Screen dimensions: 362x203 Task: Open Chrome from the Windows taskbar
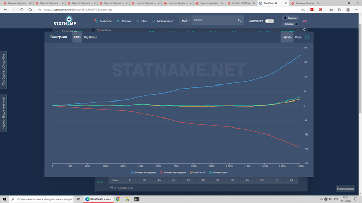point(118,199)
